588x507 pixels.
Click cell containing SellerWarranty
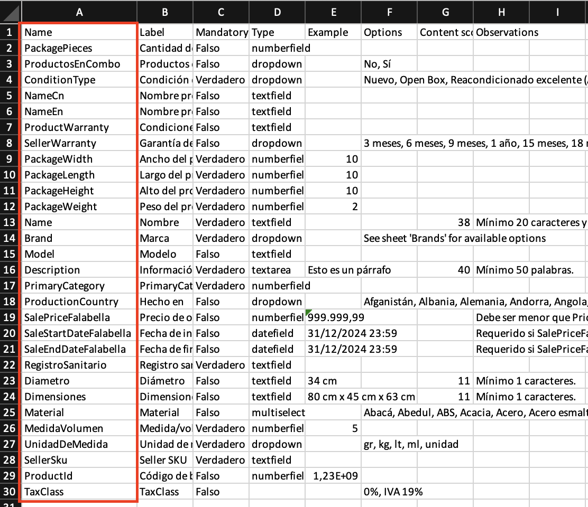(79, 143)
